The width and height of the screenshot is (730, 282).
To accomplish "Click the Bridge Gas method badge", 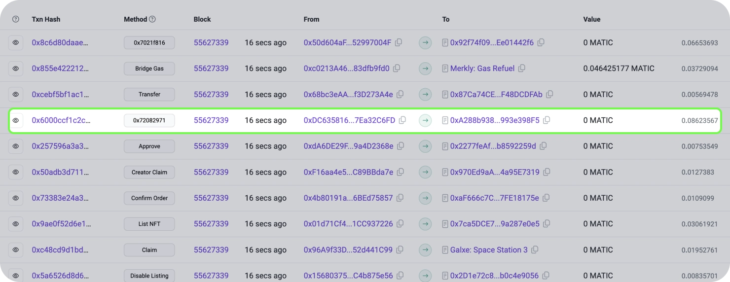I will point(149,69).
